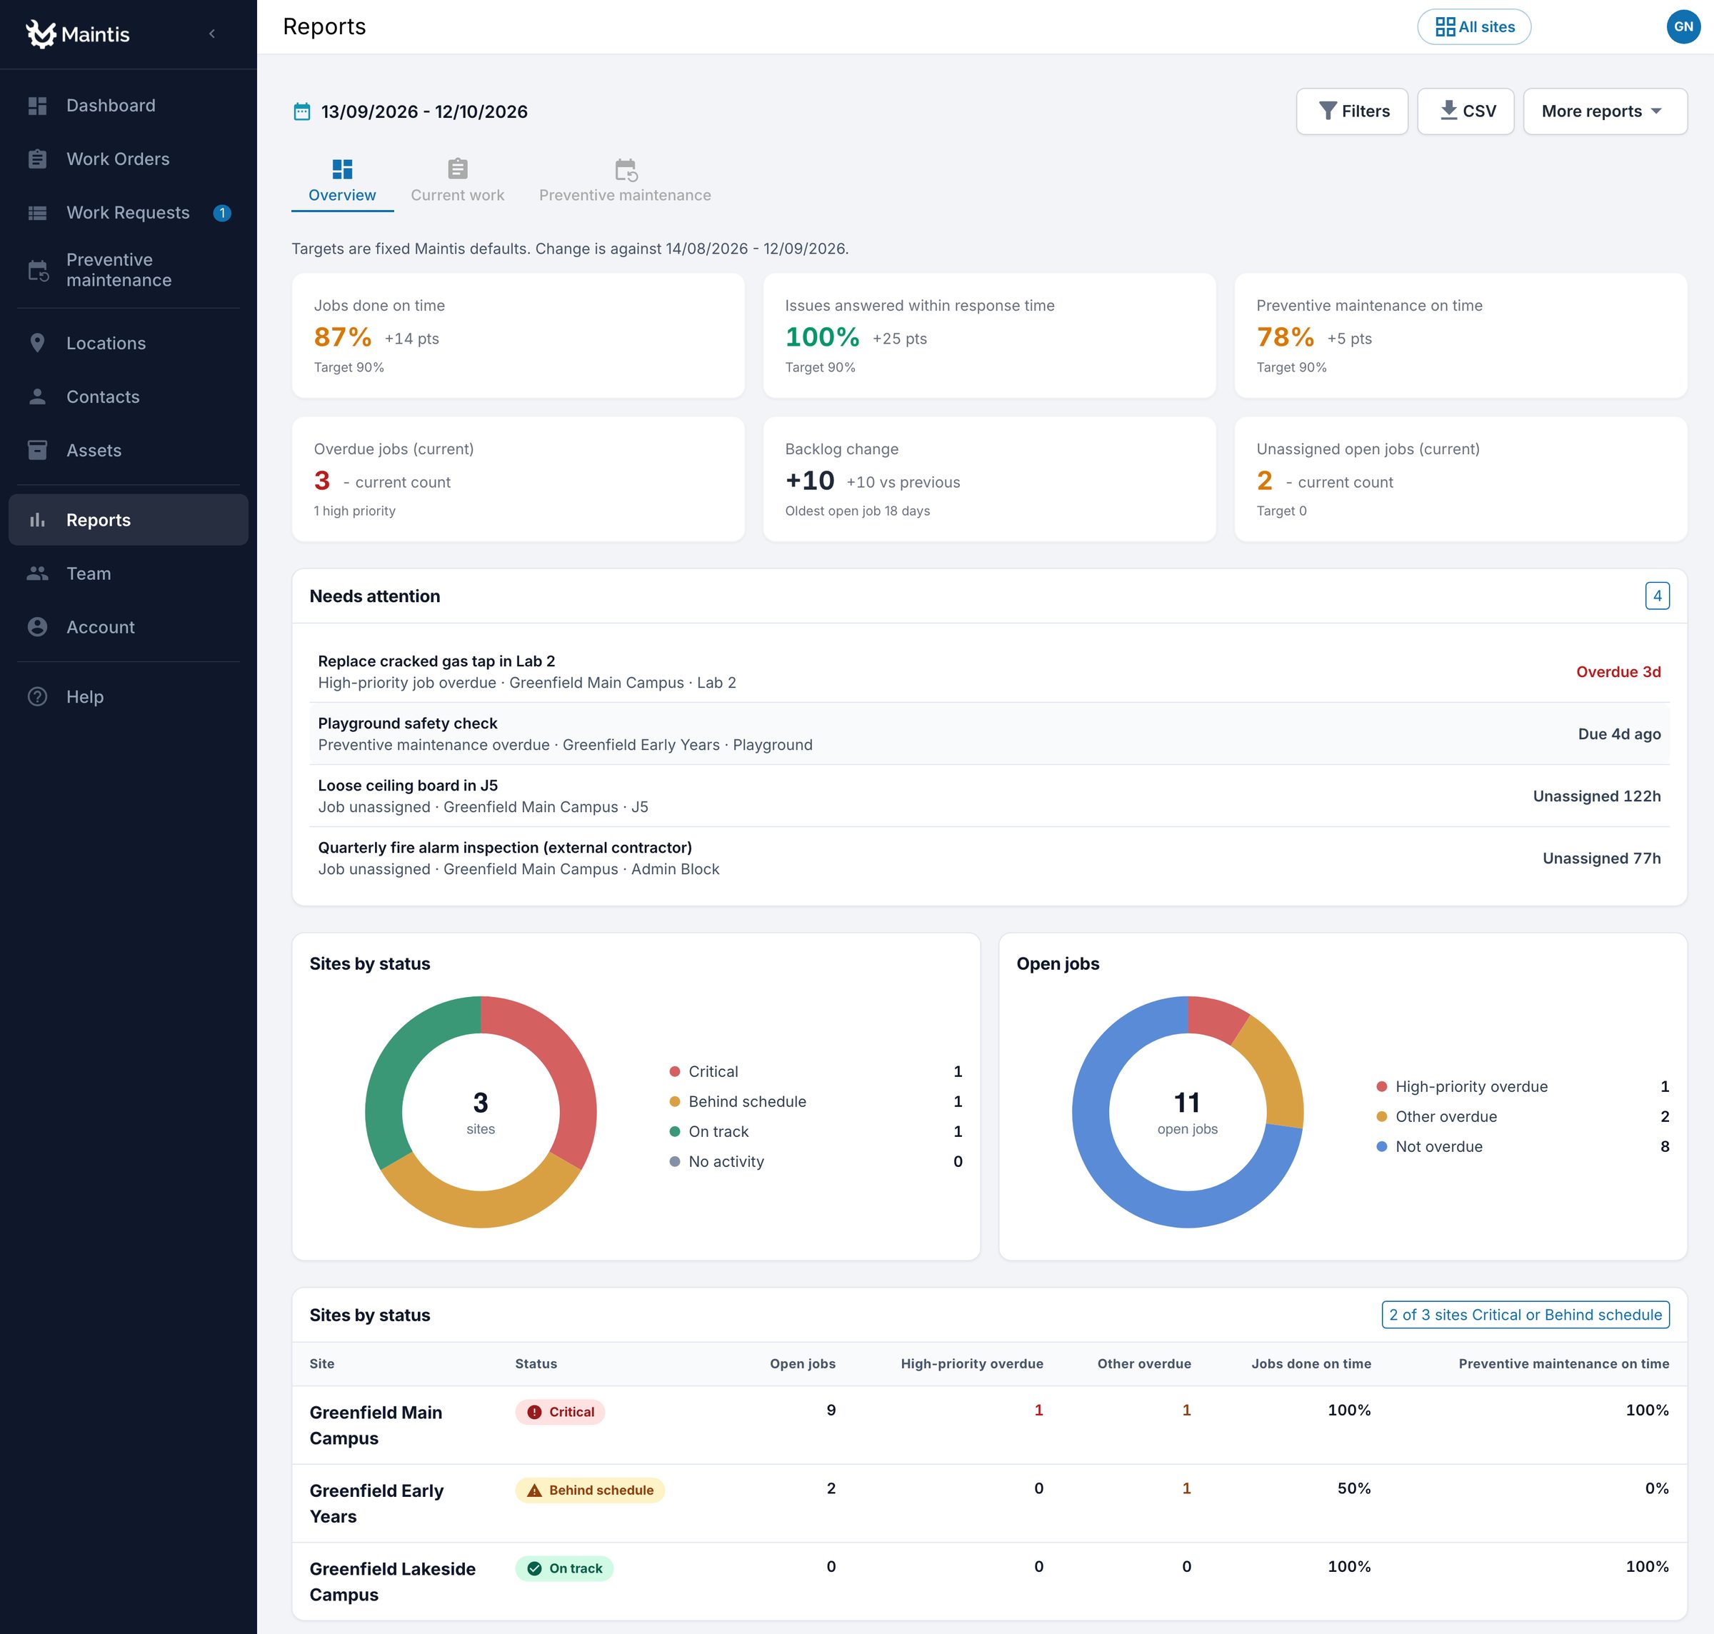The image size is (1714, 1634).
Task: Open the All sites selector
Action: click(1473, 27)
